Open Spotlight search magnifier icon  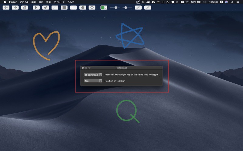232,2
